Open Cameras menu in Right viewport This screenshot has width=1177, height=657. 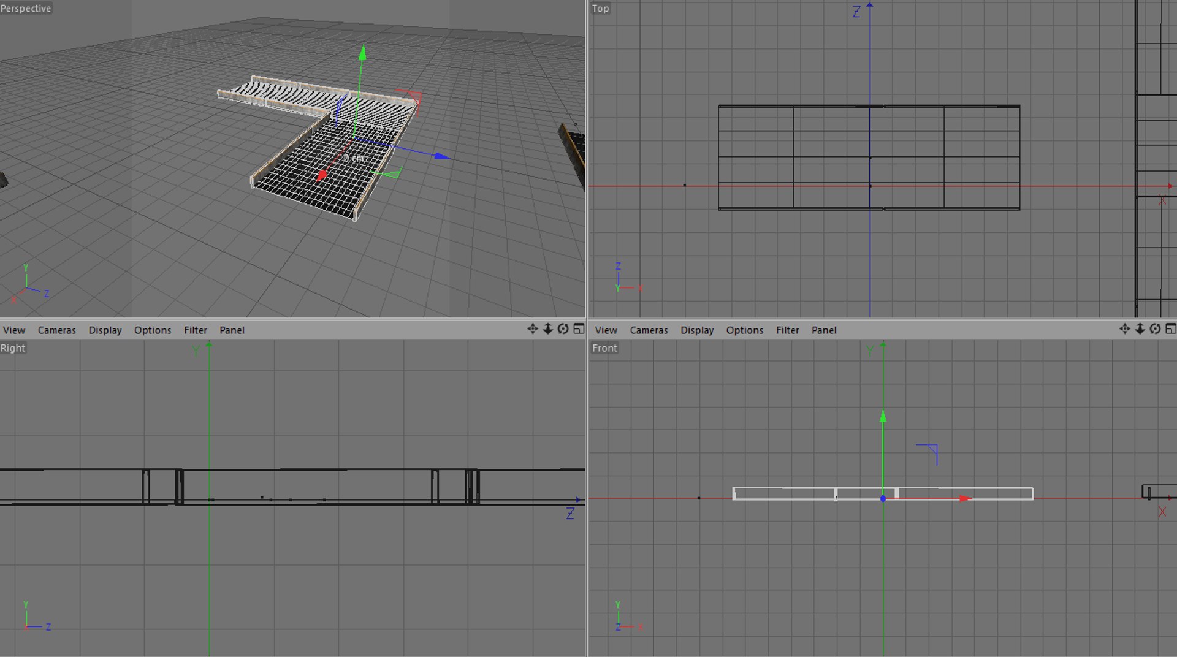pos(57,330)
